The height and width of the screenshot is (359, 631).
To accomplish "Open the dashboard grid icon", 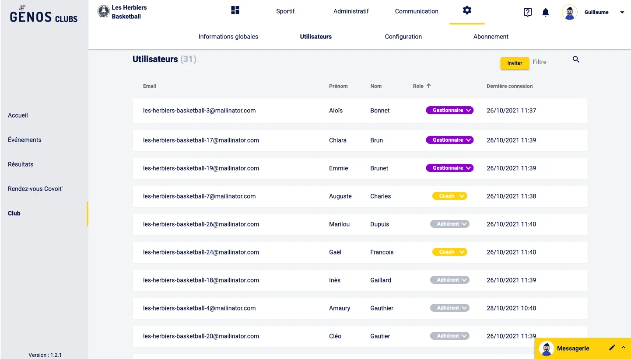I will [235, 10].
